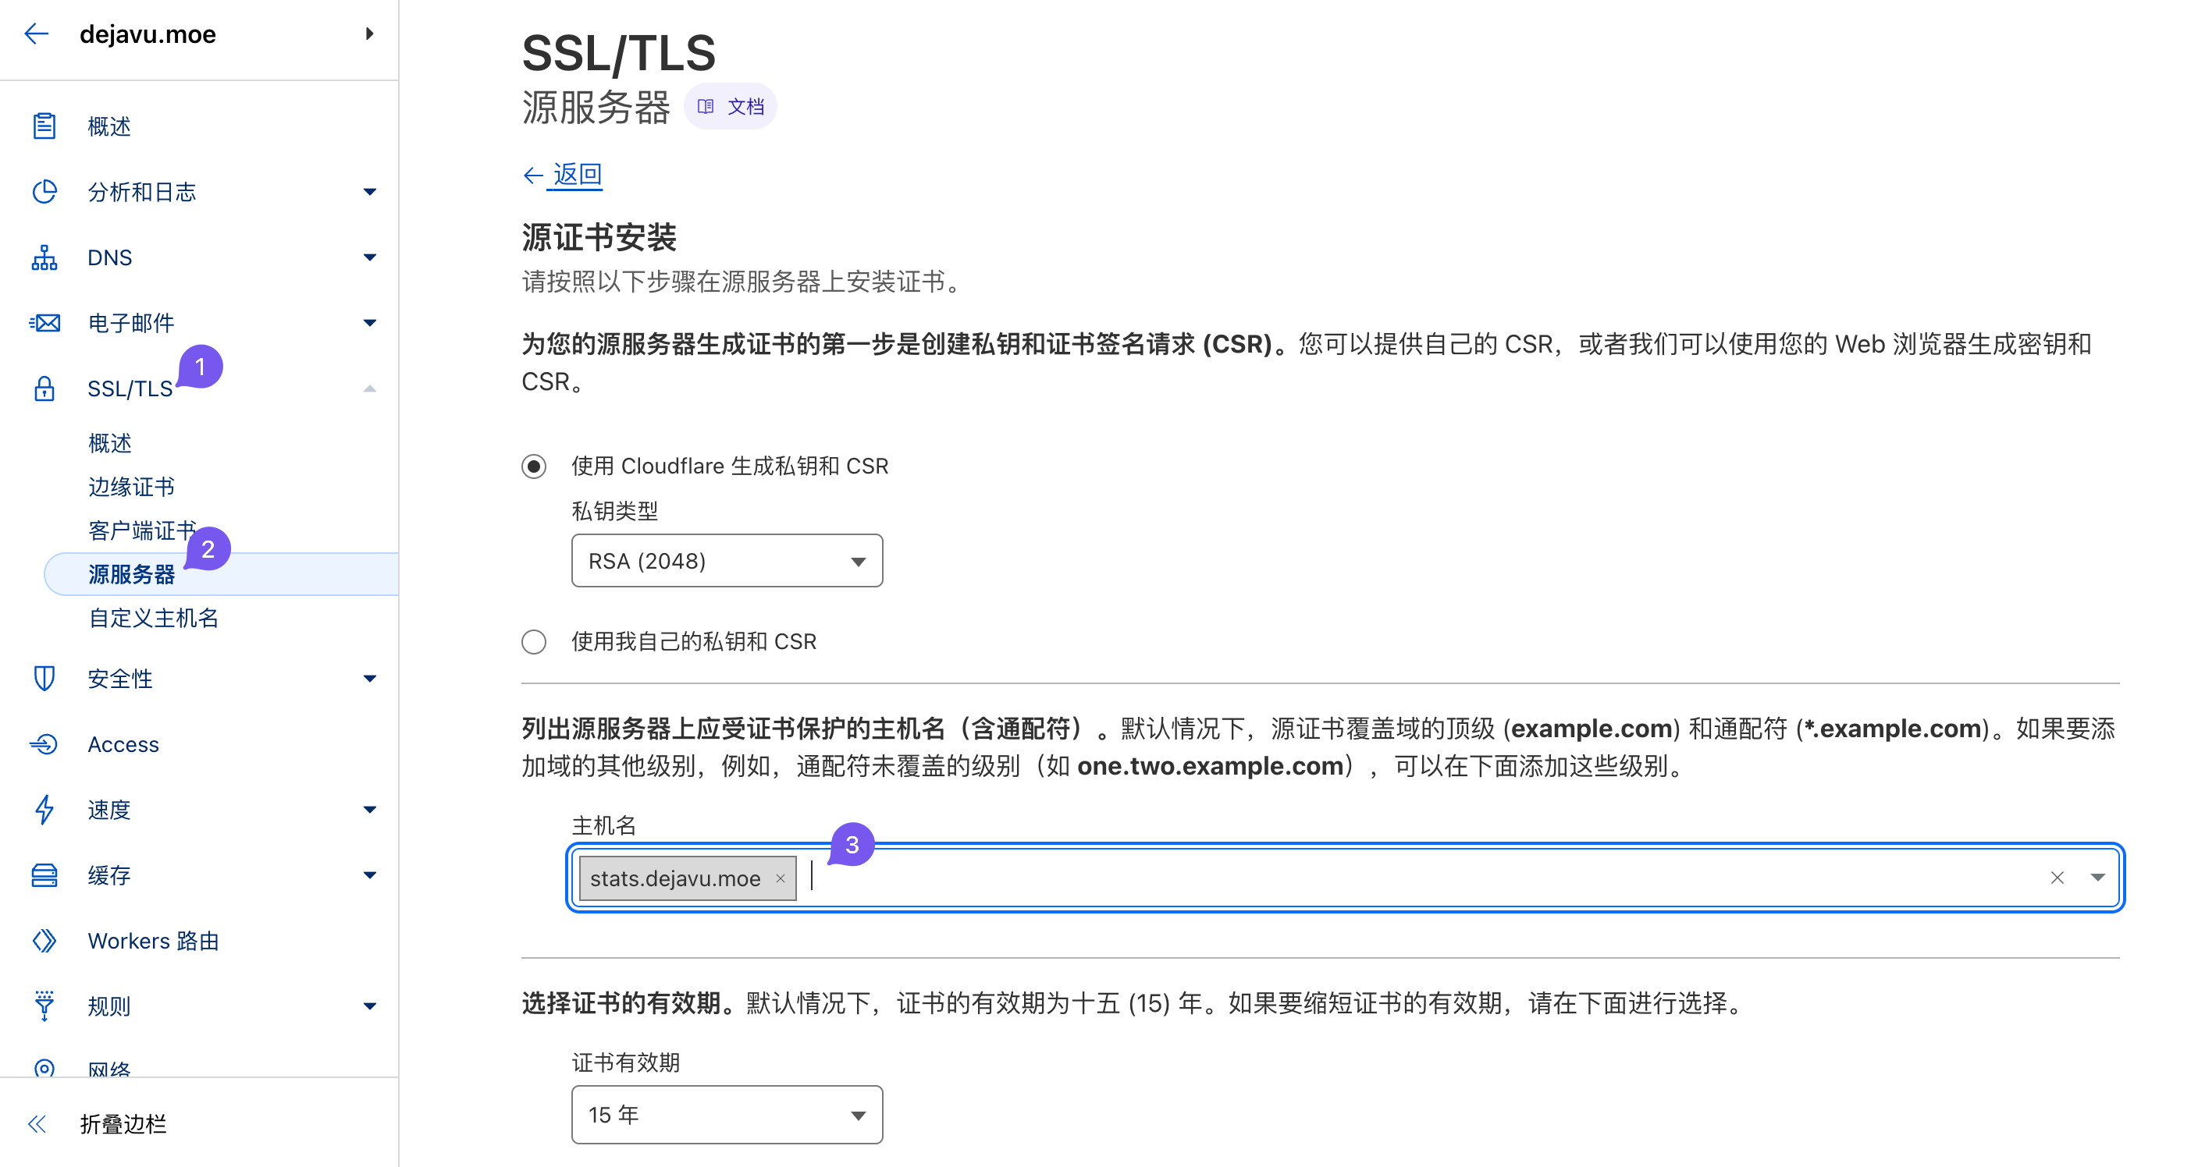Image resolution: width=2198 pixels, height=1167 pixels.
Task: Remove the stats.dejavu.moe hostname tag
Action: [781, 878]
